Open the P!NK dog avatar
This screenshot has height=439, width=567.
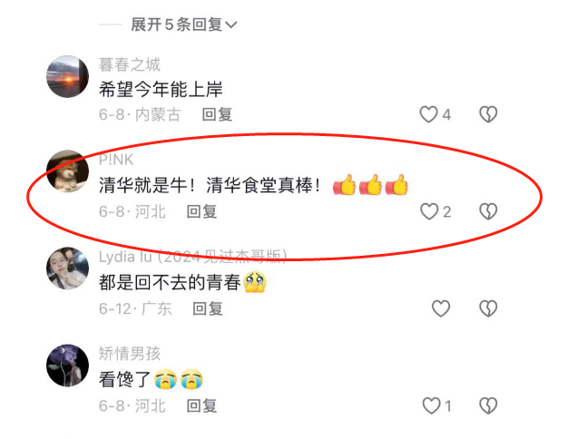(68, 171)
